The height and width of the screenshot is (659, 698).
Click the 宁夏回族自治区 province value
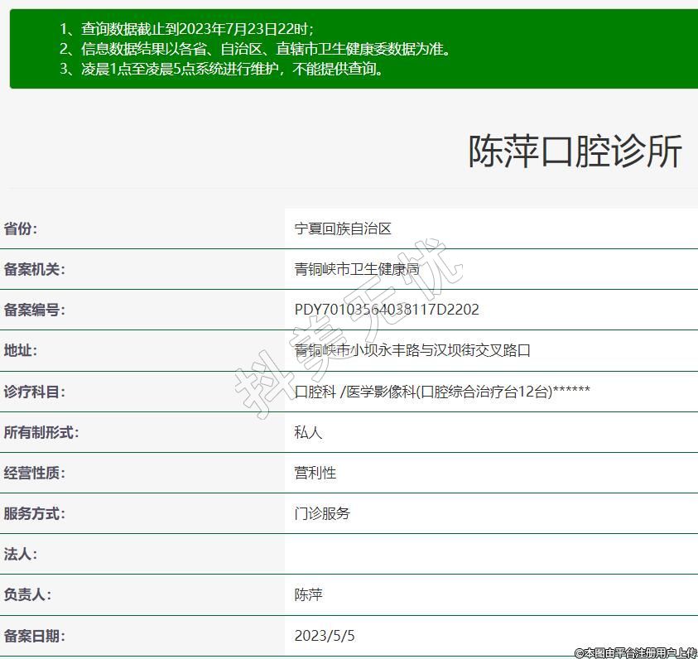(343, 228)
